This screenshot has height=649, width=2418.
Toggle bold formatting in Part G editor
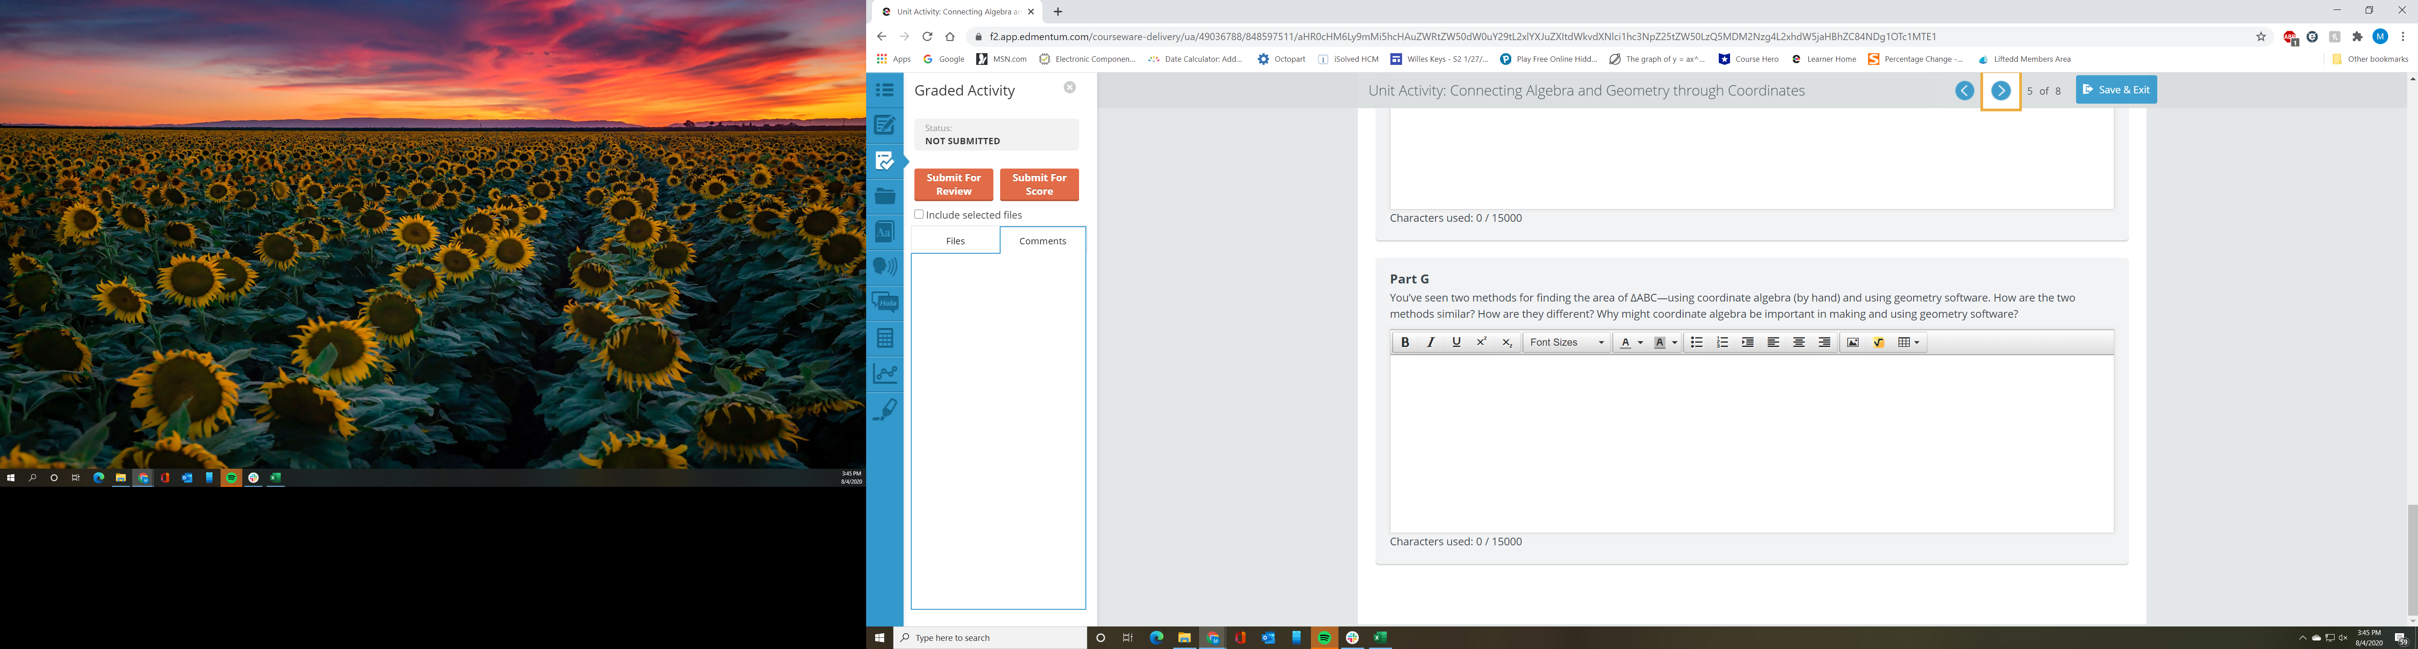coord(1405,343)
